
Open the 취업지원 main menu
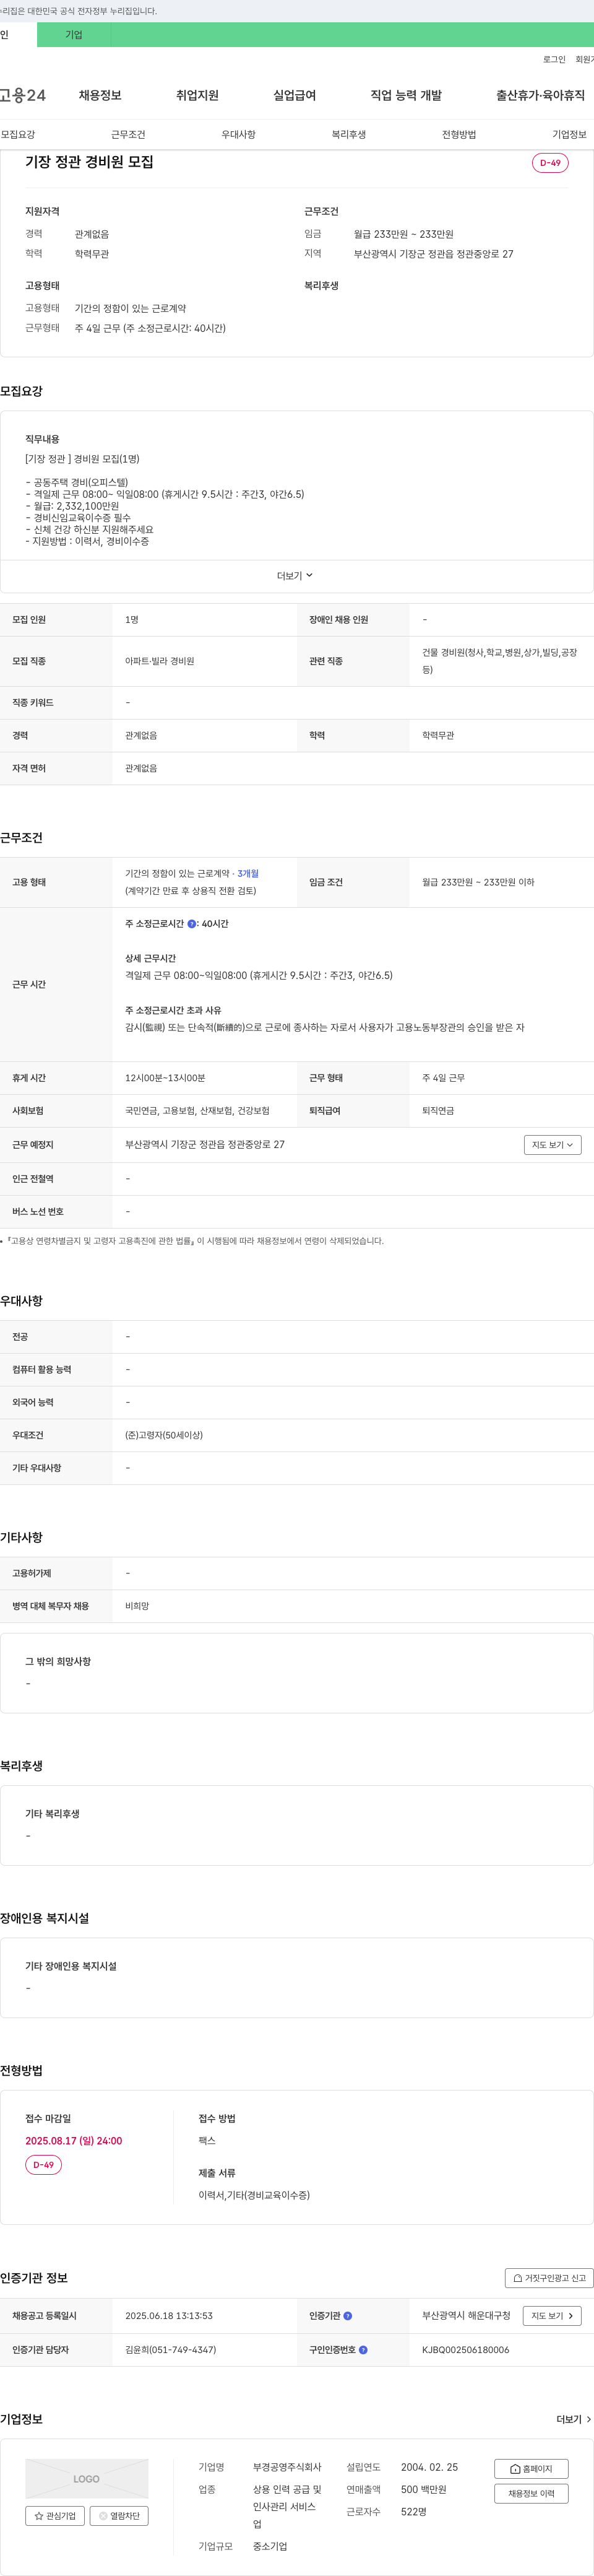point(197,95)
